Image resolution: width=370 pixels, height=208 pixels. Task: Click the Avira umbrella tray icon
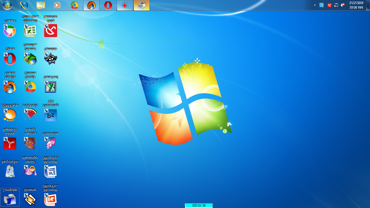330,5
